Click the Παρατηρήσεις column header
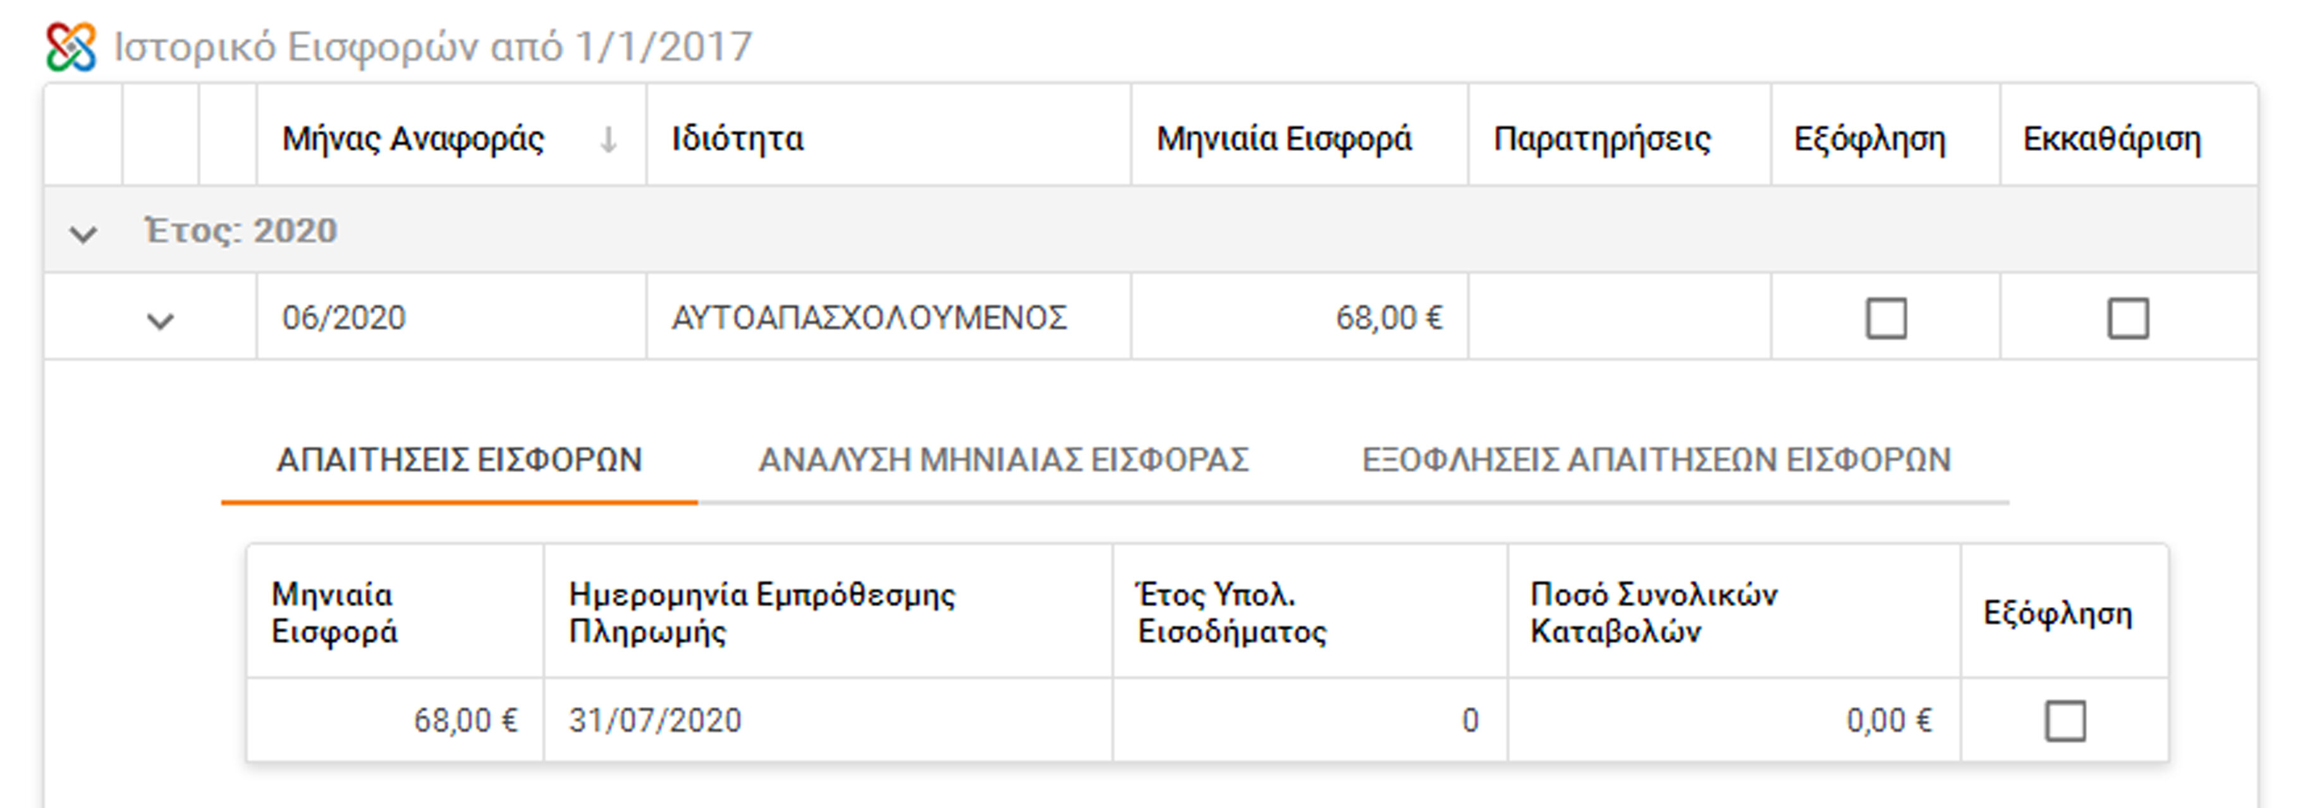The image size is (2310, 808). click(1603, 140)
